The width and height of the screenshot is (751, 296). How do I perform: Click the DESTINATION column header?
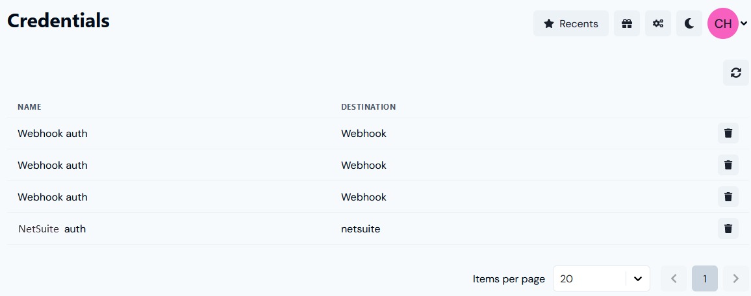click(x=368, y=106)
